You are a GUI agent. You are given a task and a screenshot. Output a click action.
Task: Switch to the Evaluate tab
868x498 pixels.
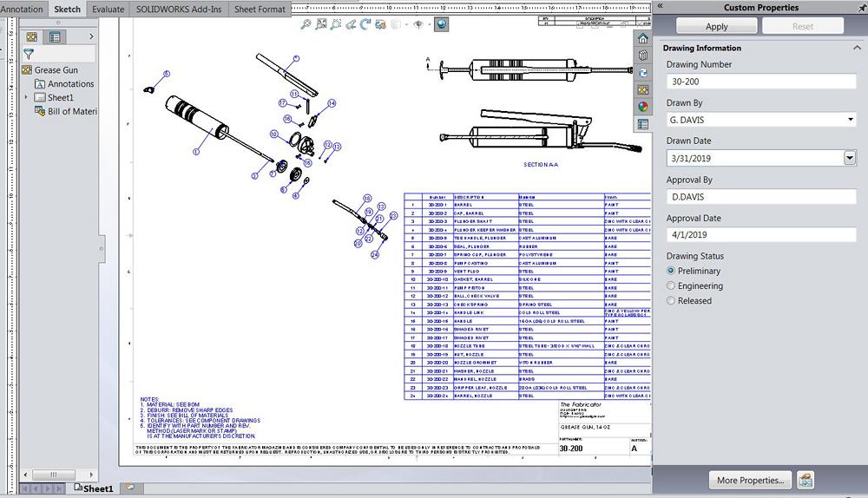(108, 9)
